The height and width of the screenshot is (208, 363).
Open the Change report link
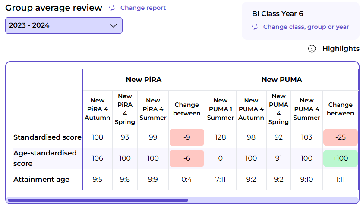tap(143, 8)
